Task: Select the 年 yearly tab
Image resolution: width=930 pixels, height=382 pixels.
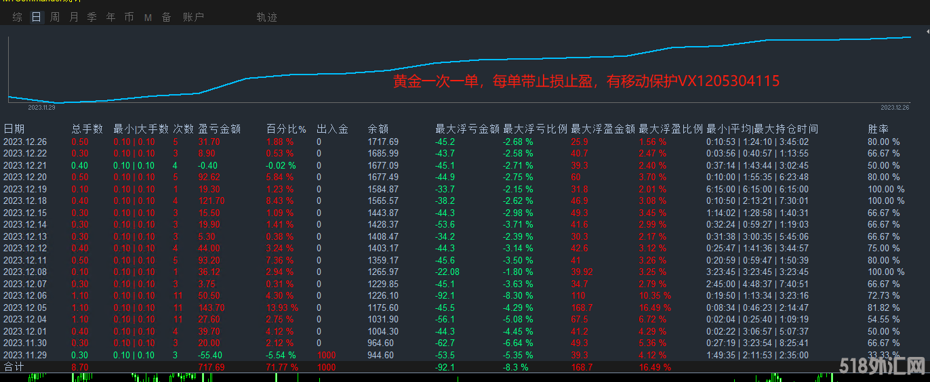Action: pos(110,18)
